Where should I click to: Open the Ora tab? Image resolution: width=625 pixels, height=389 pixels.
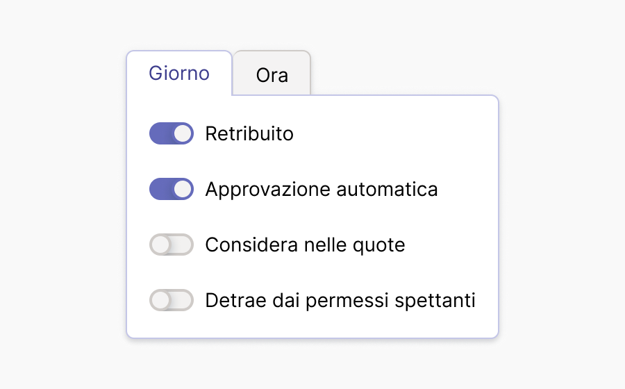coord(272,74)
